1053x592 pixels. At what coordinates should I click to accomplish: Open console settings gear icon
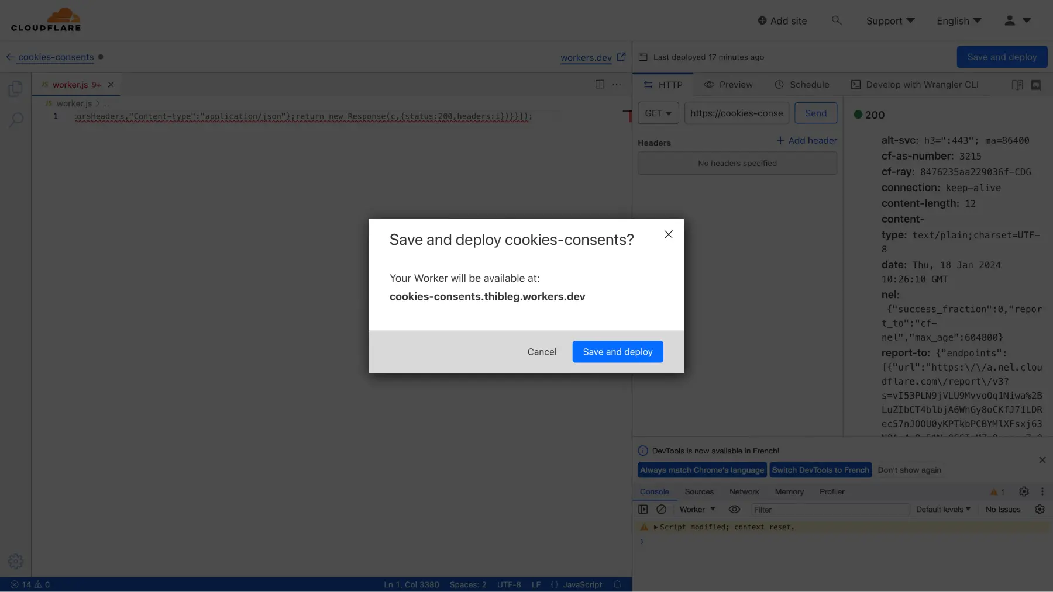[1040, 510]
